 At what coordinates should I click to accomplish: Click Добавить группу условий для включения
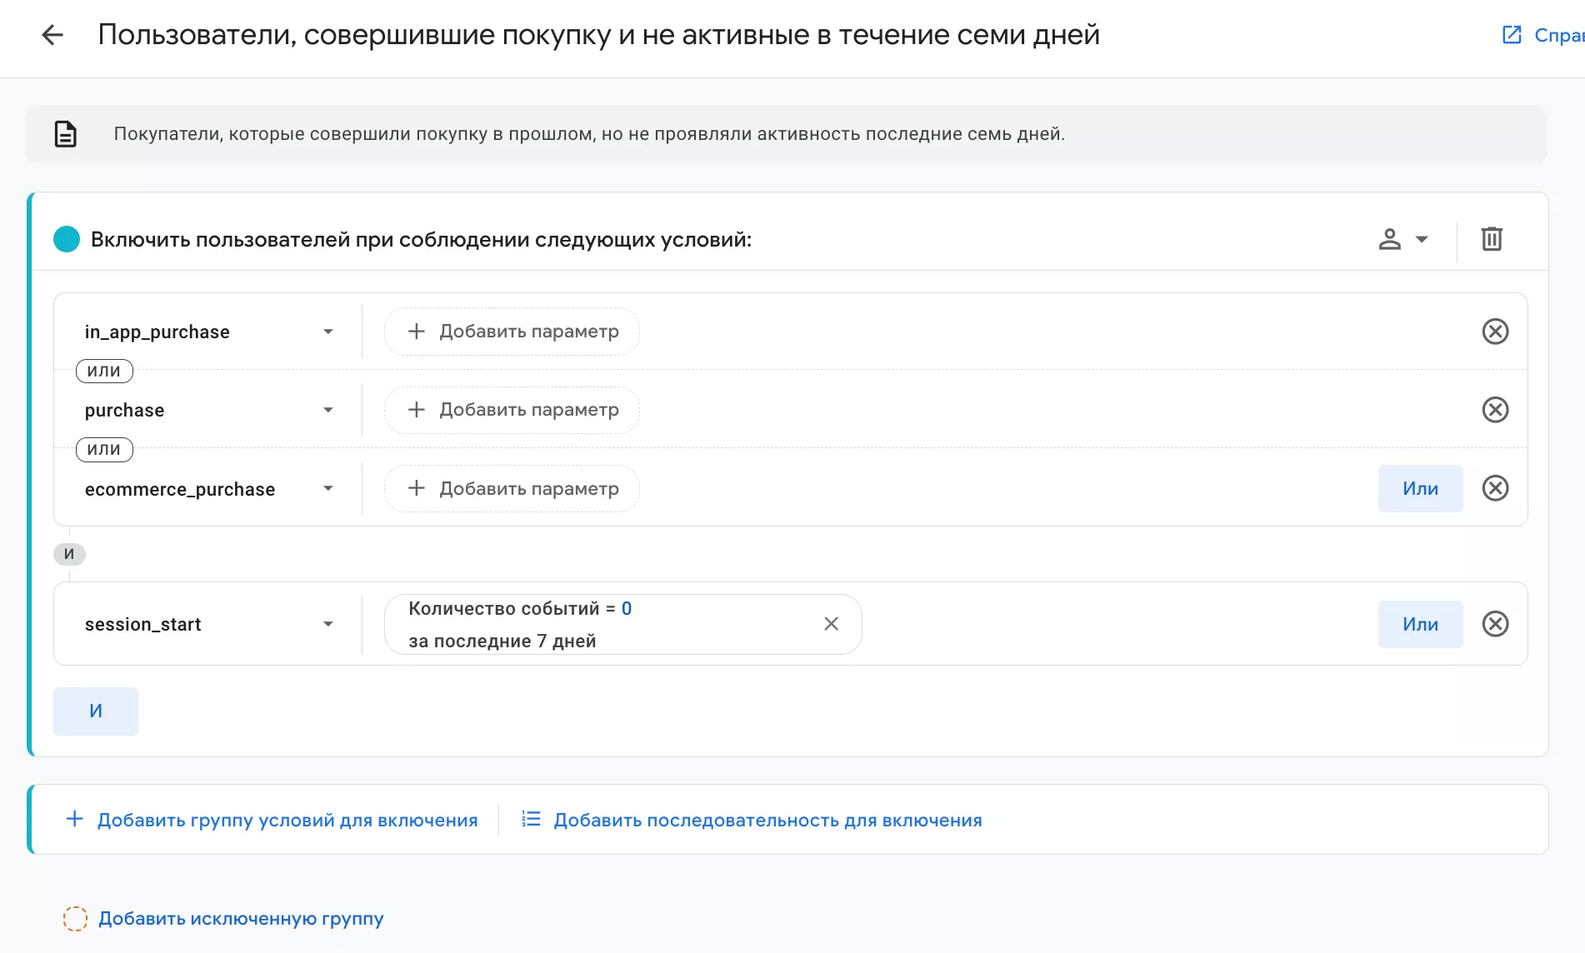coord(274,819)
